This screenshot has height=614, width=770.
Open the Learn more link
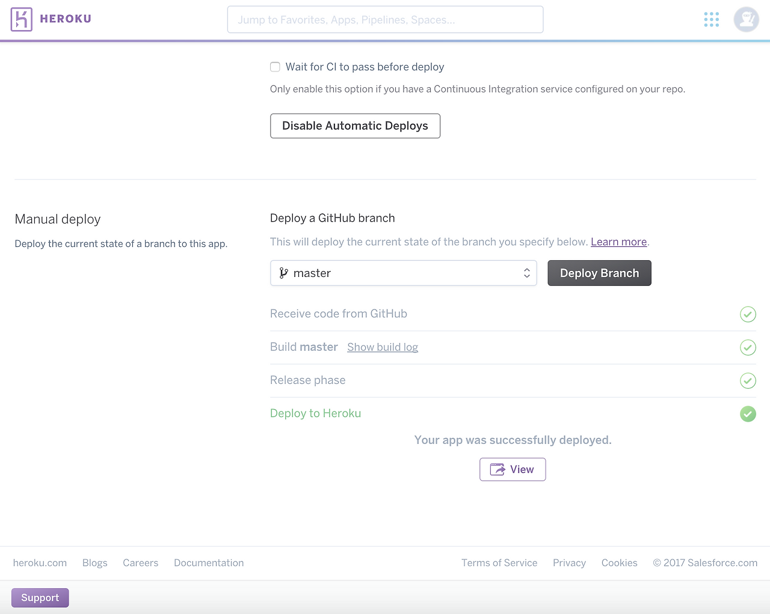click(x=619, y=242)
